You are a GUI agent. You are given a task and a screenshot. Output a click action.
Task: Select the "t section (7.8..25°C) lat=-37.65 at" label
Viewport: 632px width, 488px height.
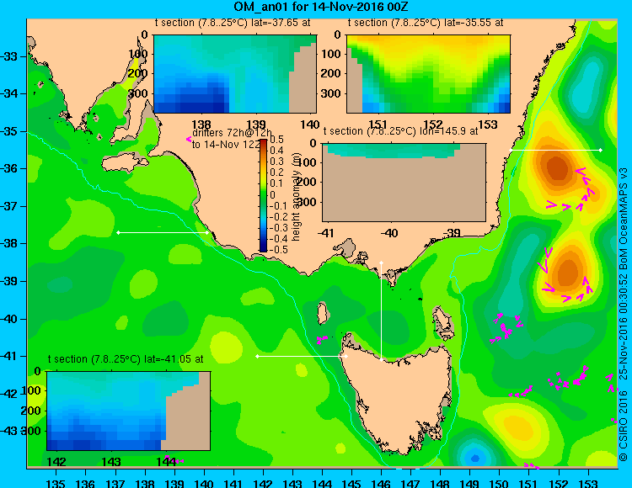(233, 23)
